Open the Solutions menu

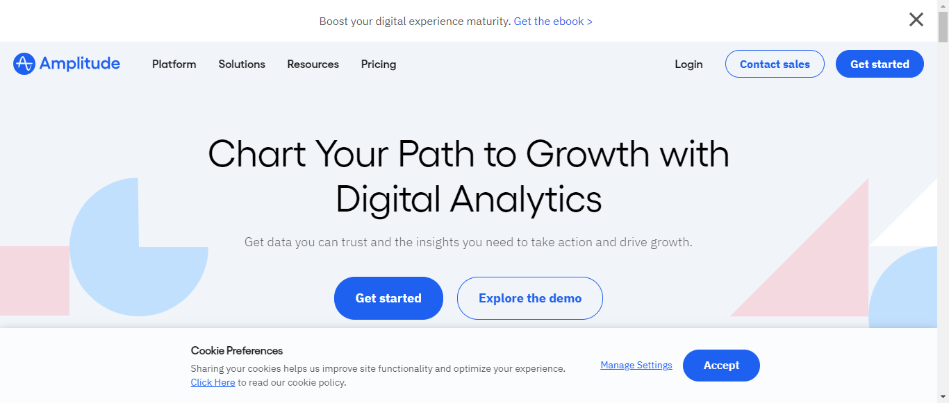pos(242,64)
